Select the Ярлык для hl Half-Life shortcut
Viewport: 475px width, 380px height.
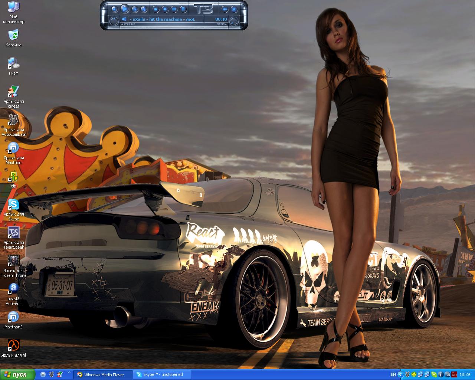click(x=13, y=348)
